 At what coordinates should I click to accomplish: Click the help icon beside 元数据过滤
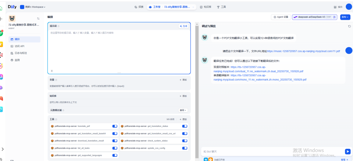point(63,110)
